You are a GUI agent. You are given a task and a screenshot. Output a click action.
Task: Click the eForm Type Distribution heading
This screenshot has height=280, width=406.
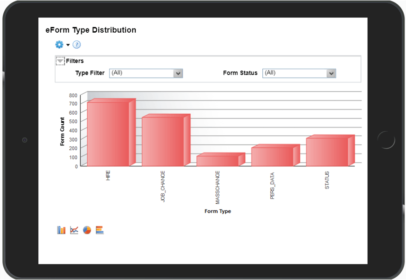pos(91,30)
